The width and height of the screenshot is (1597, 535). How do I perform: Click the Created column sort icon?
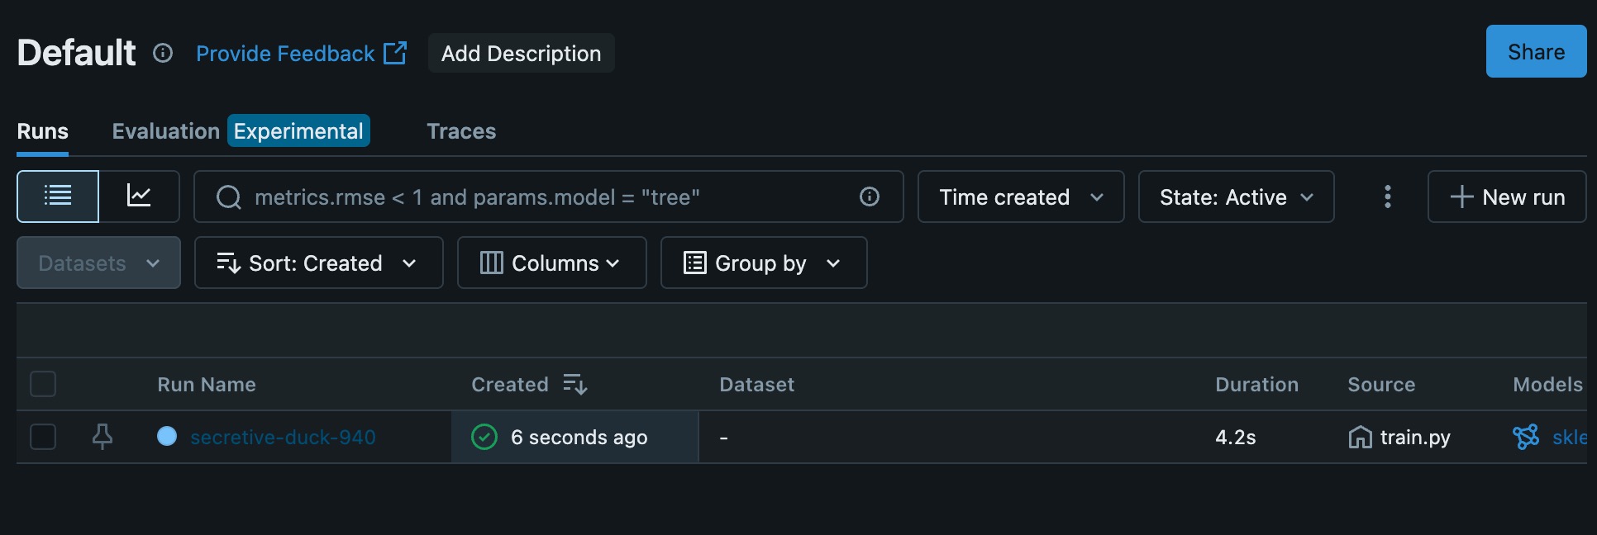pyautogui.click(x=574, y=384)
